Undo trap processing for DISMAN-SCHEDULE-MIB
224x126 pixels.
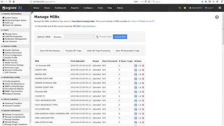coord(138,83)
